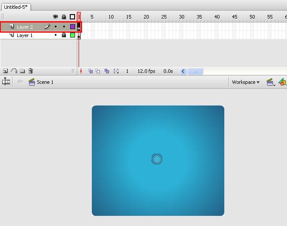This screenshot has width=287, height=226.
Task: Click Layer 2 pencil editing icon
Action: click(x=47, y=27)
